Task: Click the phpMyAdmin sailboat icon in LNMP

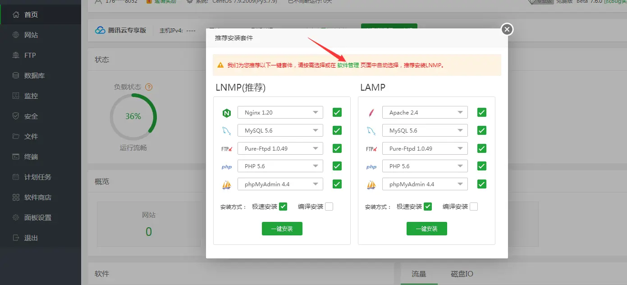Action: tap(227, 184)
